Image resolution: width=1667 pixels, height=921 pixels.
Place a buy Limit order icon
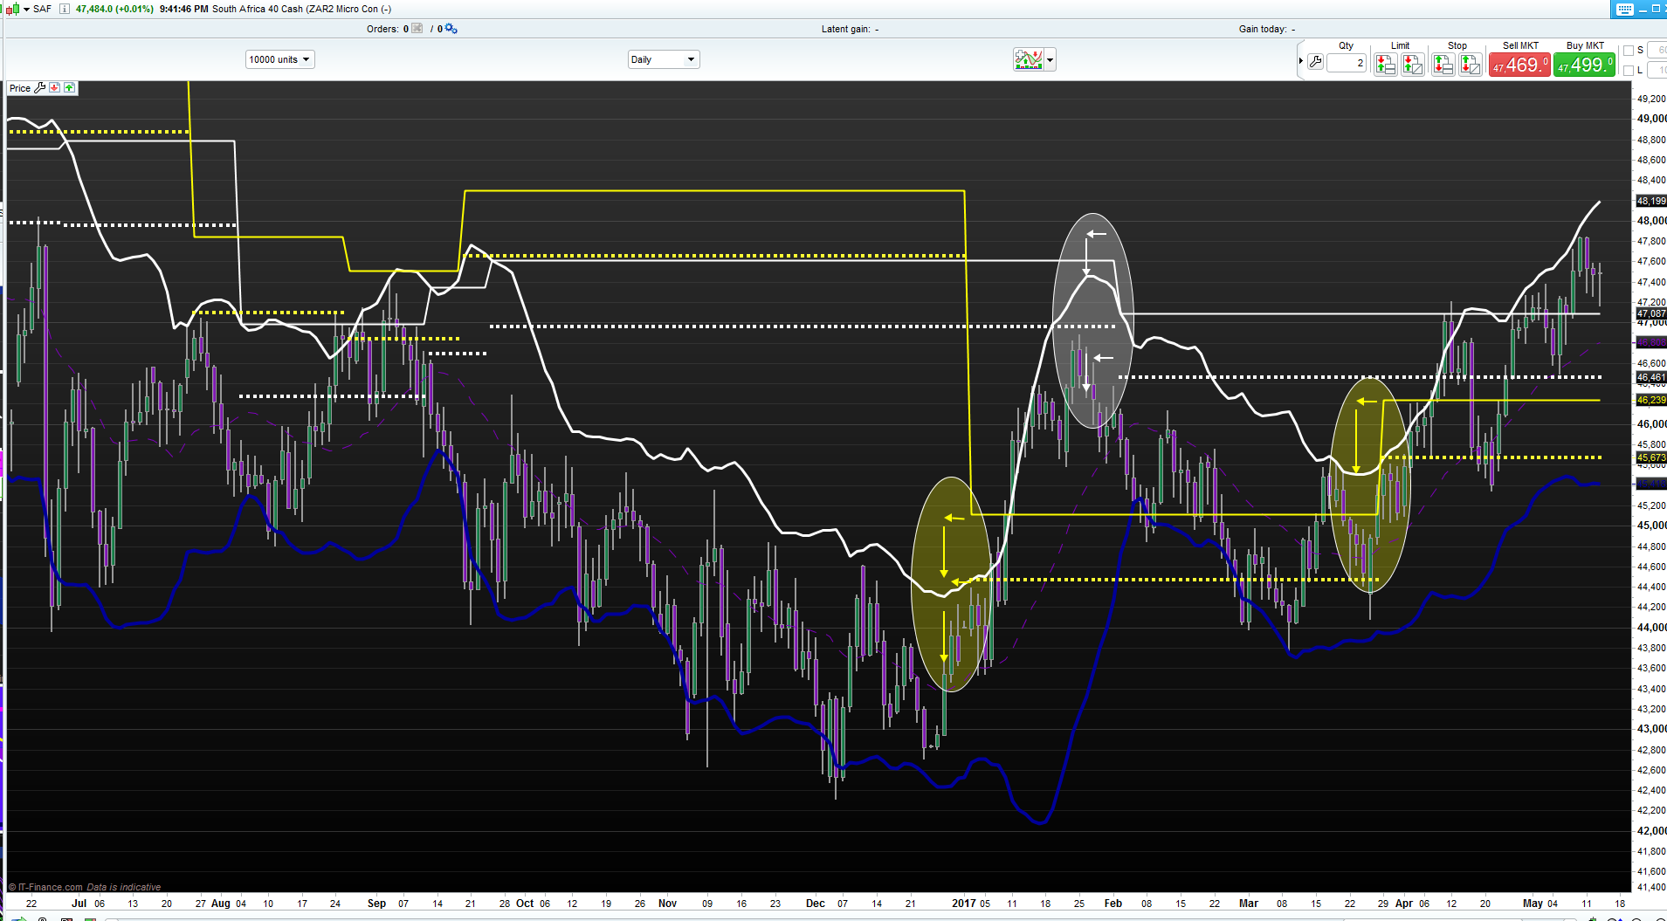click(x=1386, y=64)
